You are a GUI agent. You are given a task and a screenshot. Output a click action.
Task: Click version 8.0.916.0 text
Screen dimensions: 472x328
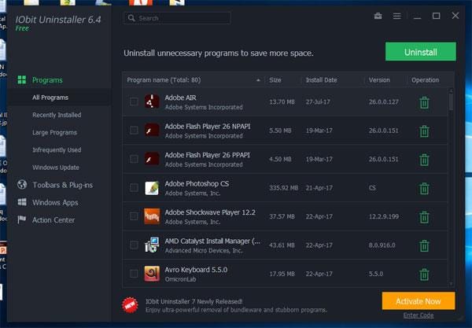pyautogui.click(x=382, y=245)
